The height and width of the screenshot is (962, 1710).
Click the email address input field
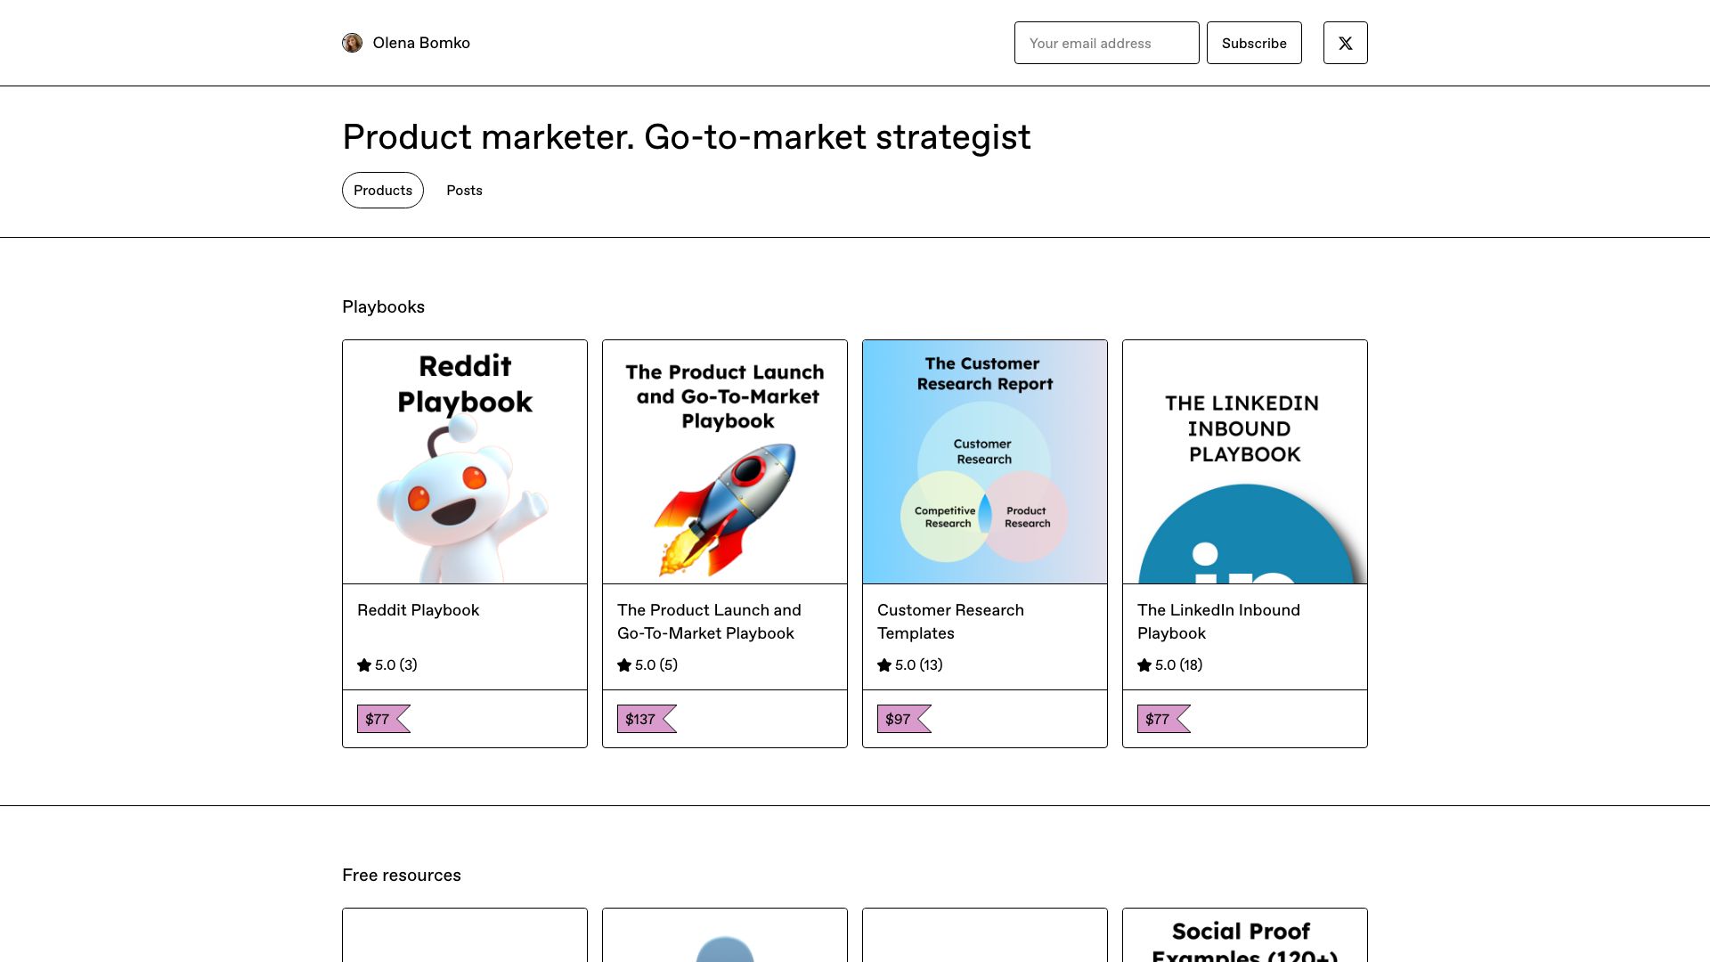(1106, 42)
